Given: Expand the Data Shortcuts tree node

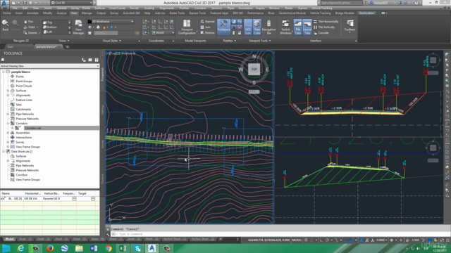Looking at the screenshot, I should (x=4, y=152).
